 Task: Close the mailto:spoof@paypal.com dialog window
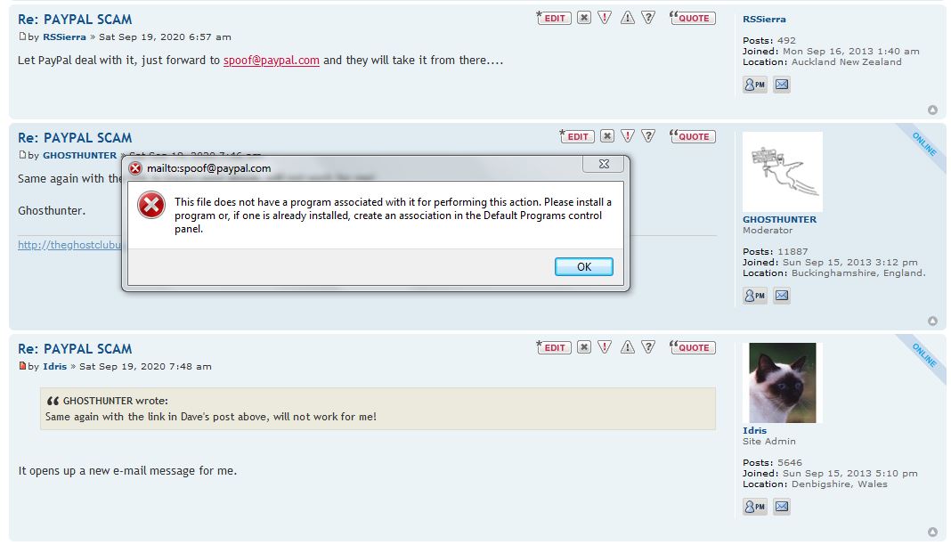(602, 165)
